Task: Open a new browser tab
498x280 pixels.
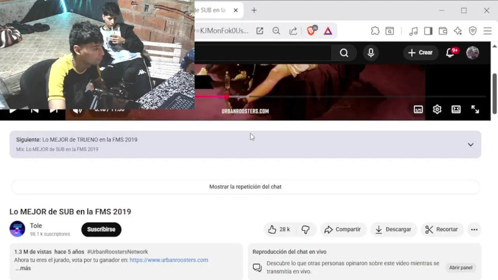Action: point(254,10)
